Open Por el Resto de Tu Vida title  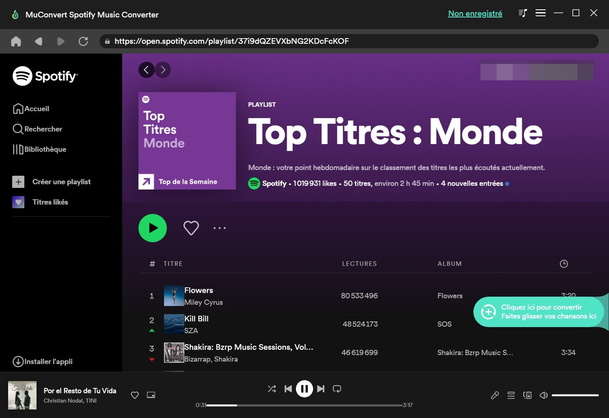(x=80, y=391)
